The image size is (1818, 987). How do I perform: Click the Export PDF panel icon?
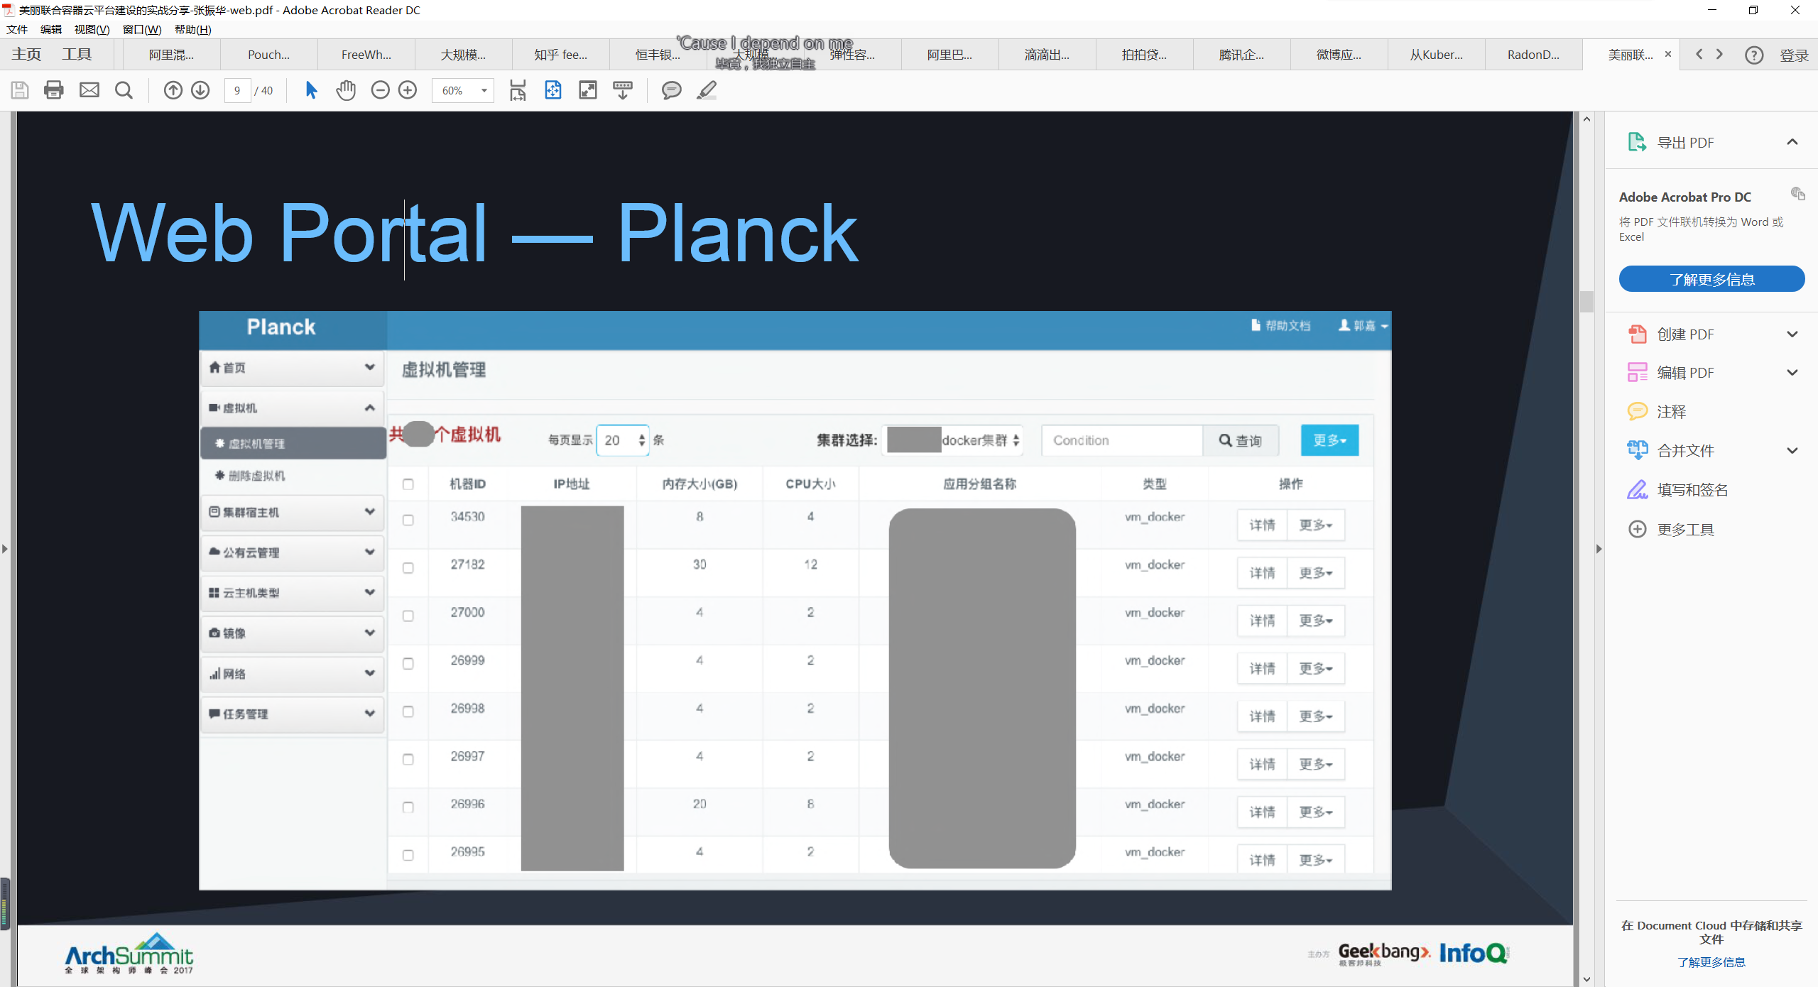1636,142
